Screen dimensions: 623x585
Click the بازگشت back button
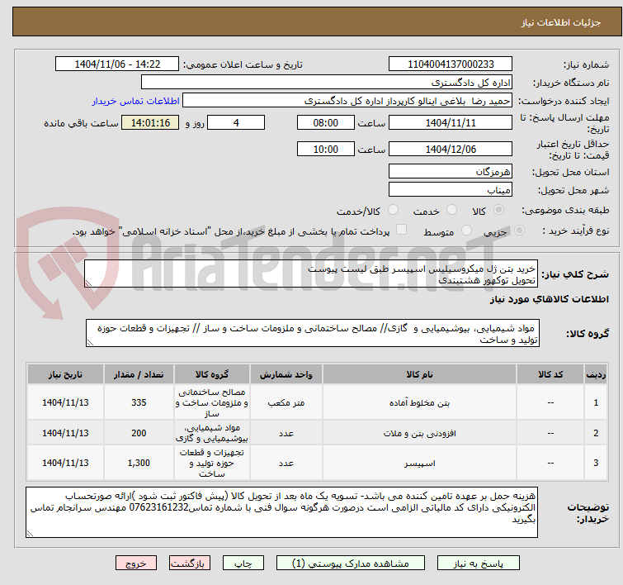click(189, 564)
